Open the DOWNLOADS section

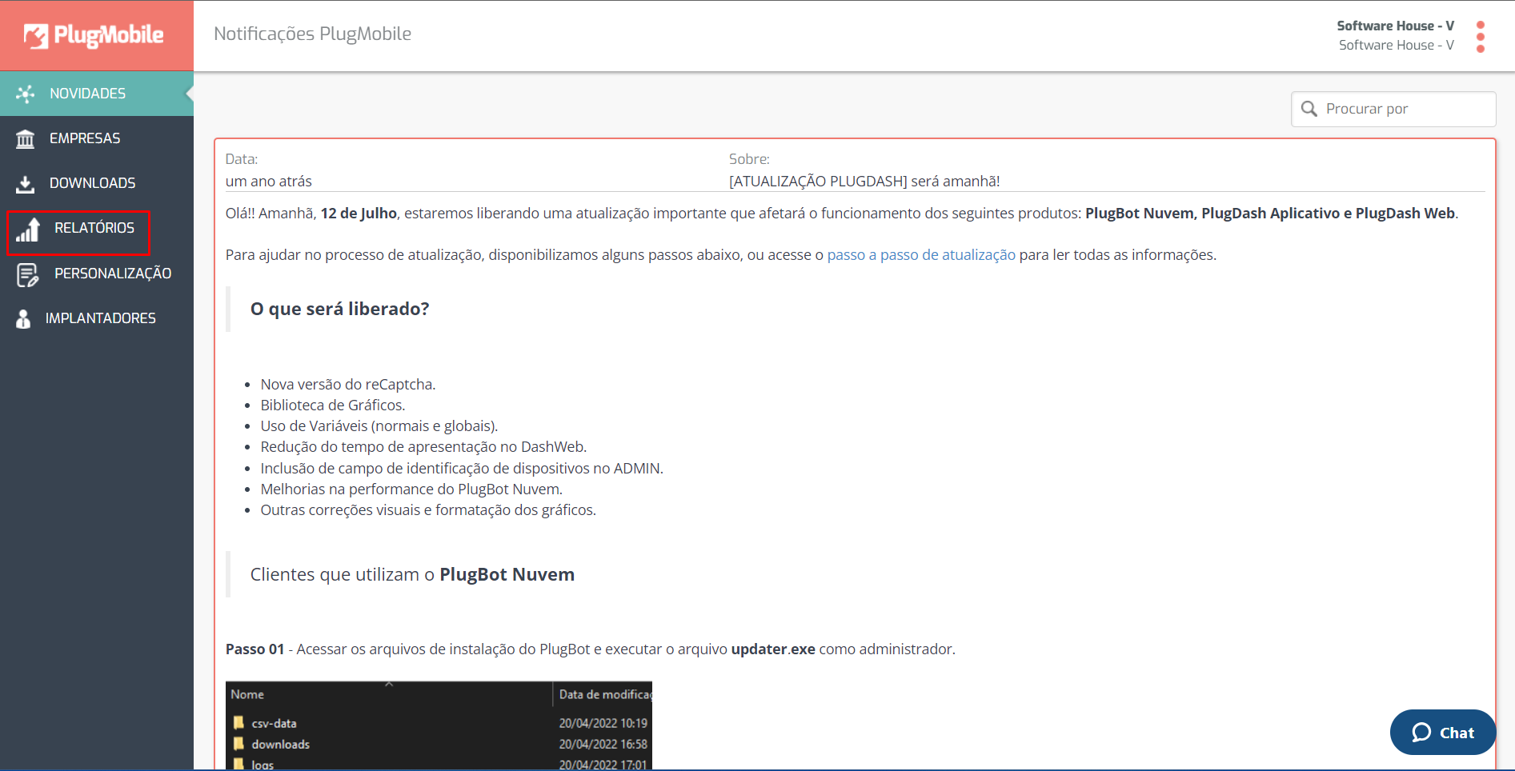coord(97,183)
